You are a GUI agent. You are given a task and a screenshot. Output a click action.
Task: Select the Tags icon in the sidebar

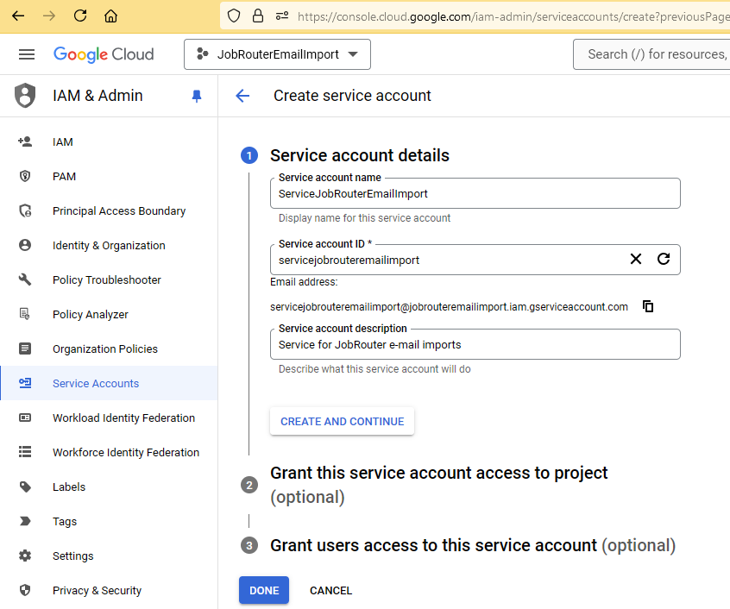(x=25, y=521)
